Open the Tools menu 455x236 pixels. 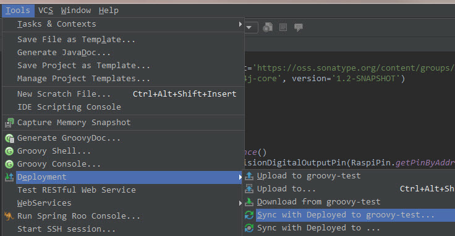point(18,11)
